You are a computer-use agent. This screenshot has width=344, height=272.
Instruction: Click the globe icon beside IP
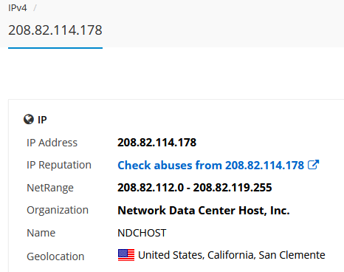[29, 120]
